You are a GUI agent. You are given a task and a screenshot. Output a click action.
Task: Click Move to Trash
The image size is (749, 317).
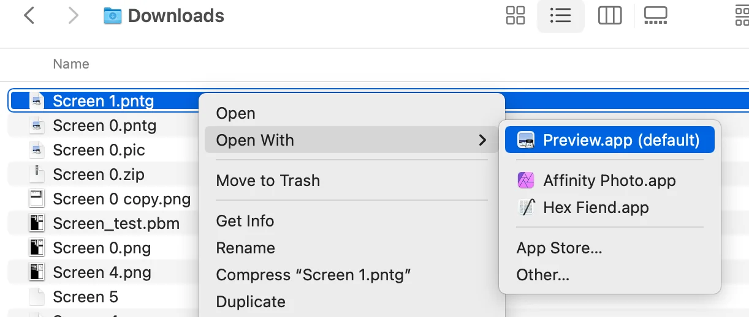coord(268,181)
